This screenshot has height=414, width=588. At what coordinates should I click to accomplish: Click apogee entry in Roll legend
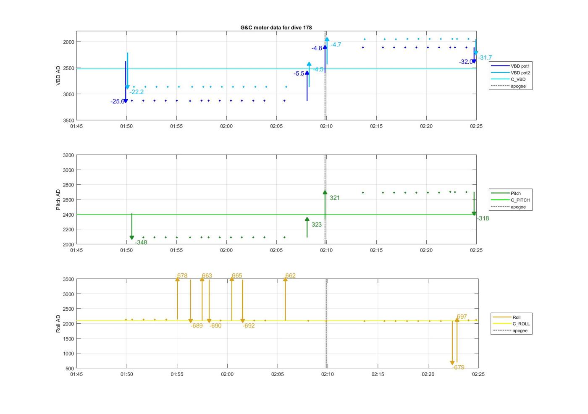[x=510, y=330]
